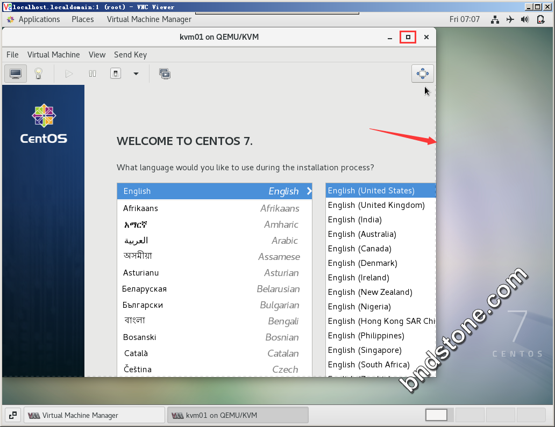The height and width of the screenshot is (427, 555).
Task: Select Afrikaans language row
Action: tap(215, 208)
